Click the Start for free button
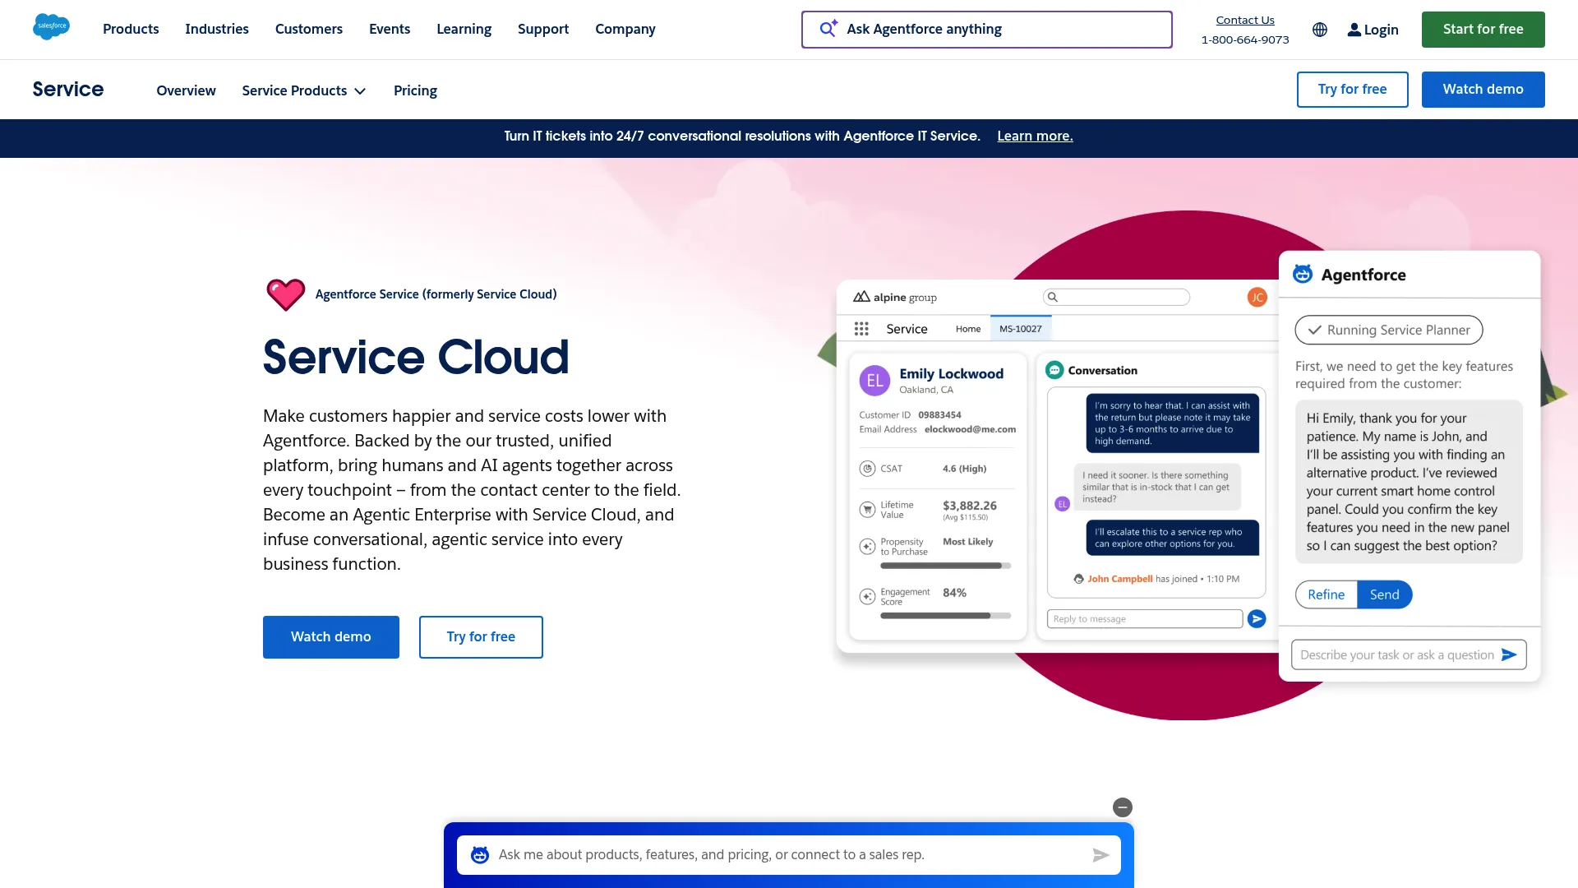1578x888 pixels. [x=1483, y=29]
